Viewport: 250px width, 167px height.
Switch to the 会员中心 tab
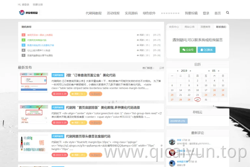pyautogui.click(x=174, y=27)
